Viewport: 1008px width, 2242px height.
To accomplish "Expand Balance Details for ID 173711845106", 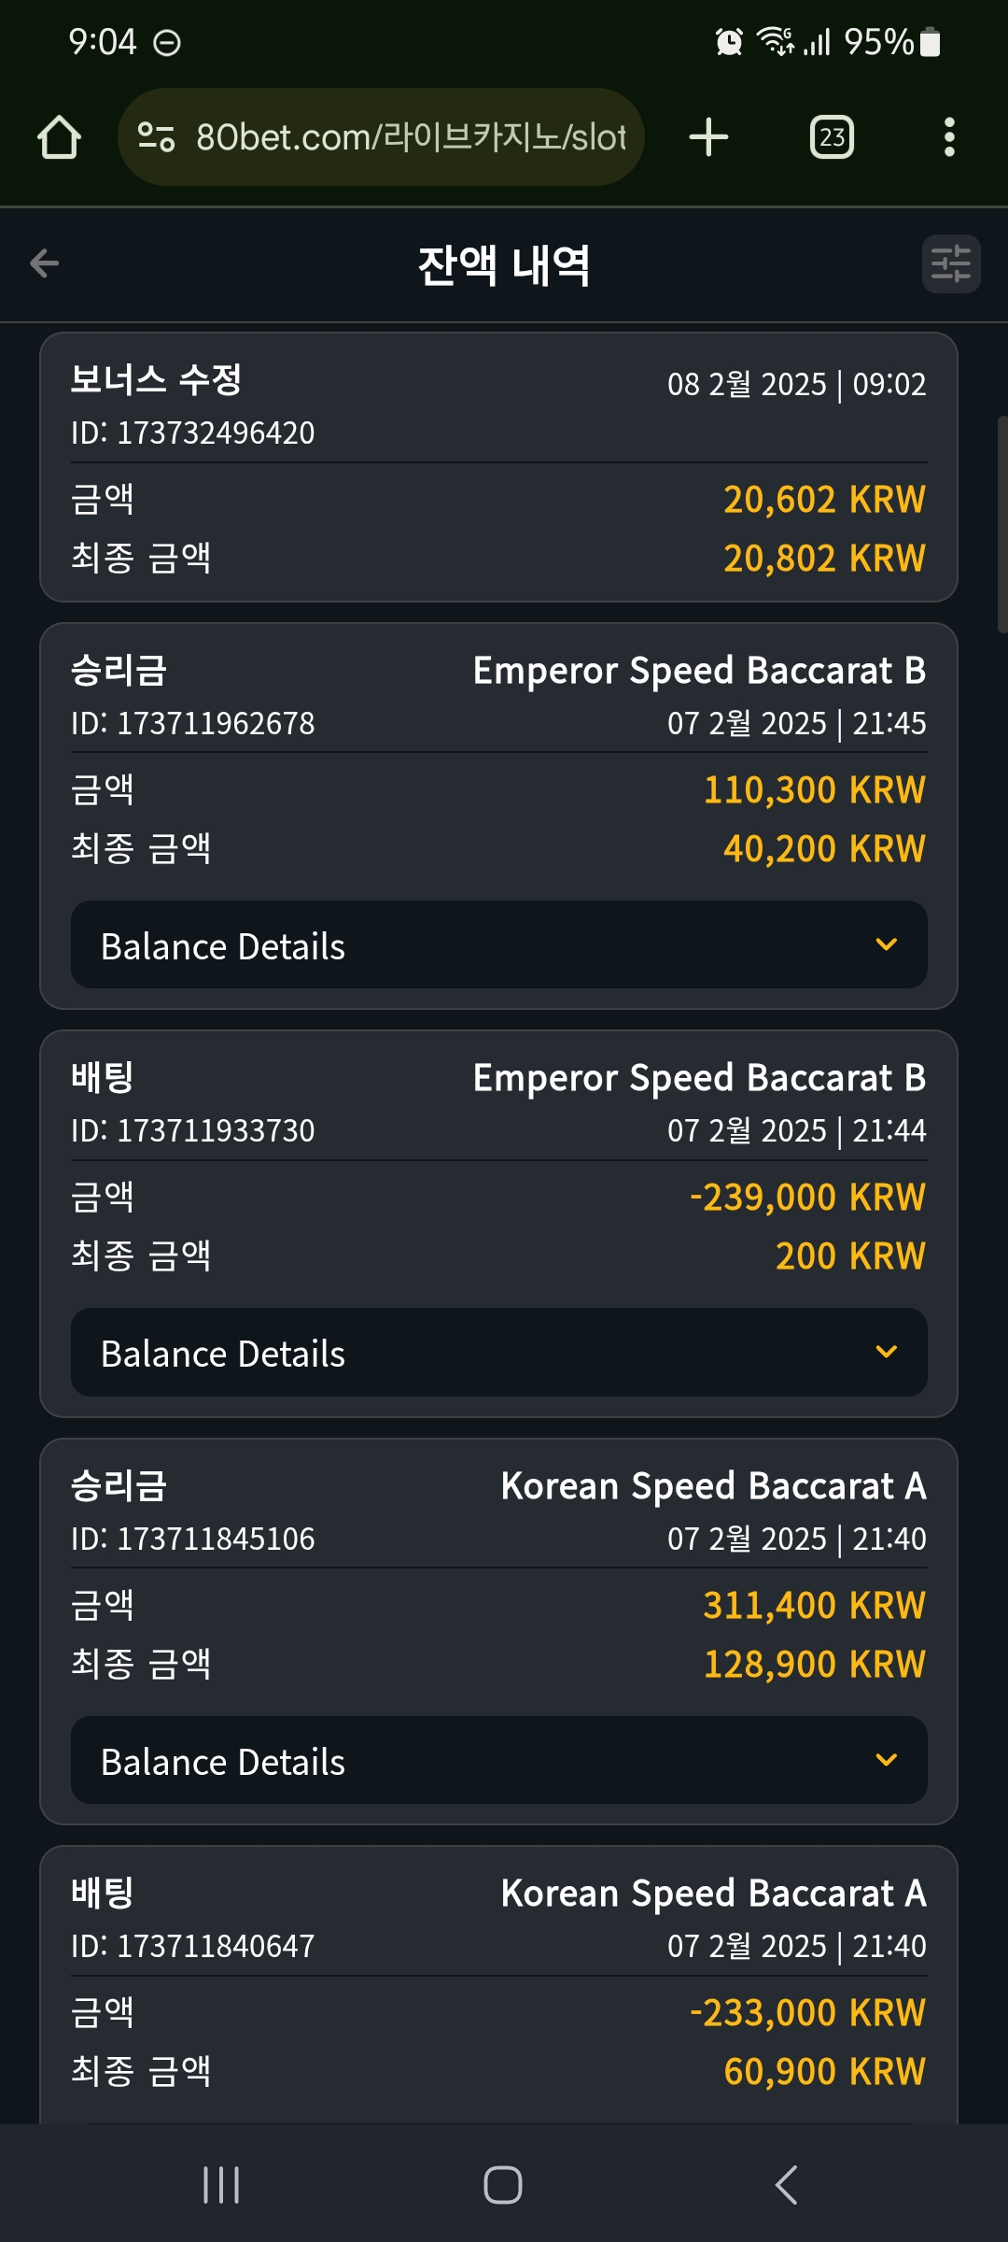I will (499, 1761).
